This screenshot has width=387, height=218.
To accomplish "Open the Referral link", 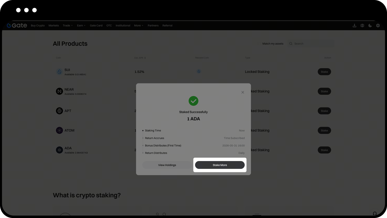I will 167,25.
